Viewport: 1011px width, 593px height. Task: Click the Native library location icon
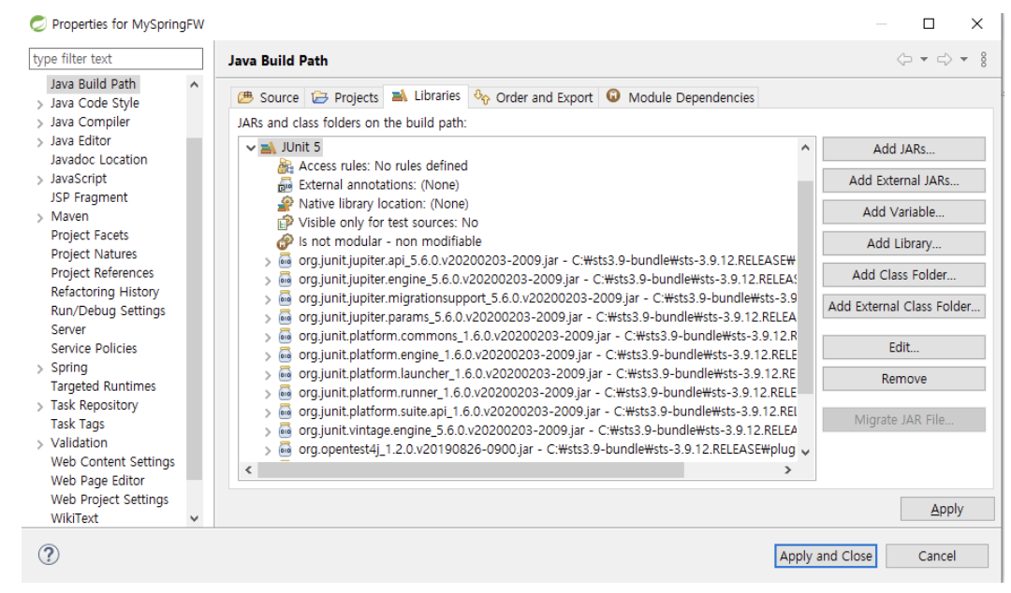pos(285,204)
